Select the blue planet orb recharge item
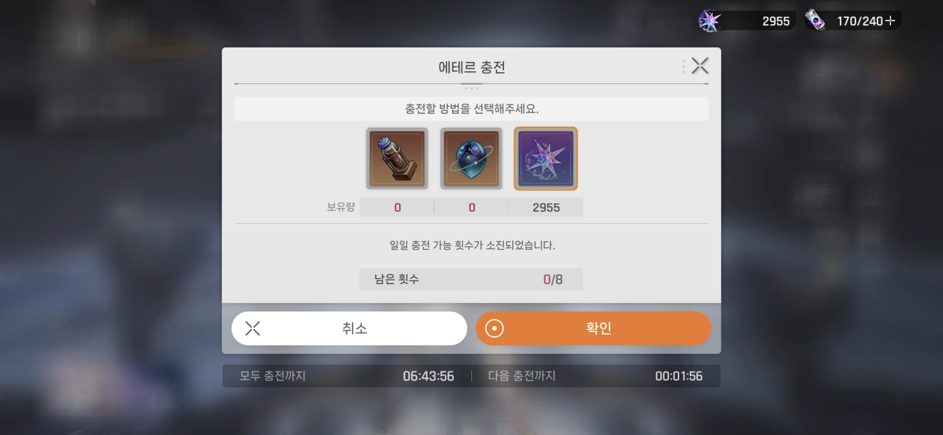This screenshot has height=435, width=943. pos(471,158)
